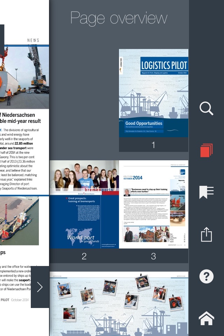Screen dimensions: 224x336
Task: Select the red page overview icon
Action: pyautogui.click(x=206, y=150)
